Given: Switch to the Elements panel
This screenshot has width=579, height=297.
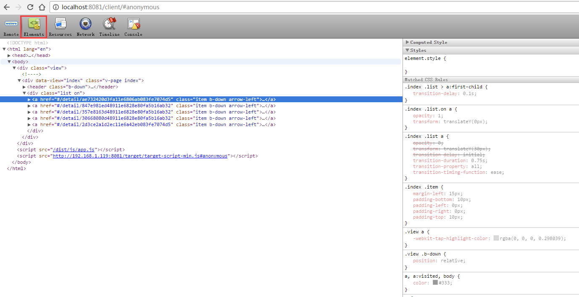Looking at the screenshot, I should [x=34, y=27].
